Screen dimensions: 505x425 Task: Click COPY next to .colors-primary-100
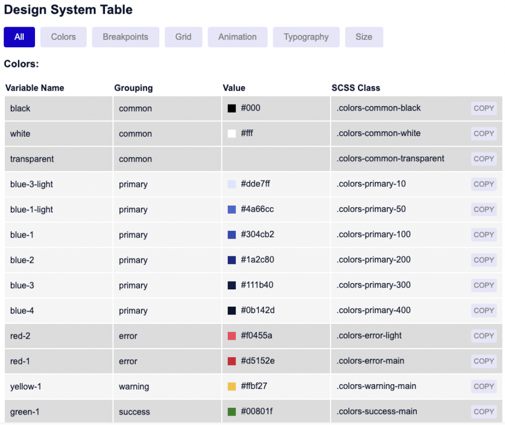pyautogui.click(x=483, y=235)
